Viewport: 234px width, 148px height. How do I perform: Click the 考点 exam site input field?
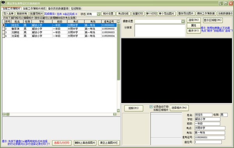(210, 128)
